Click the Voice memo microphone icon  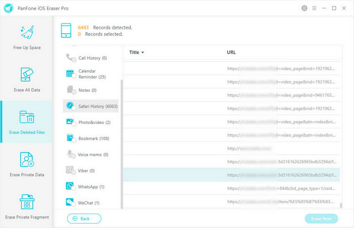pos(71,154)
